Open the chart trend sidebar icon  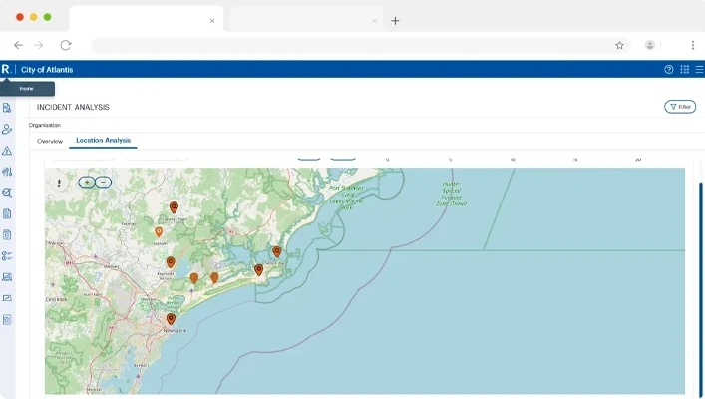[7, 298]
